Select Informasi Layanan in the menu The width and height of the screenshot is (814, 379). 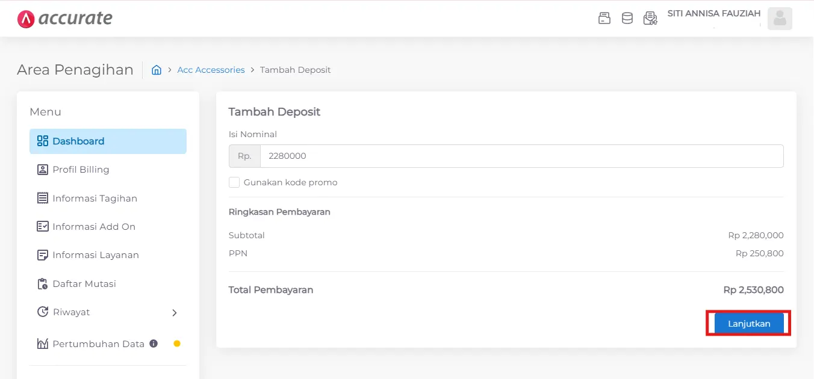(x=96, y=254)
